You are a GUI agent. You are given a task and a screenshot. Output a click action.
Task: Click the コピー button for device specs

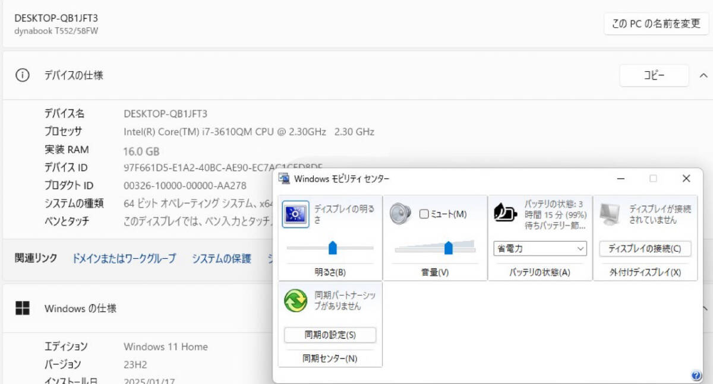click(654, 75)
